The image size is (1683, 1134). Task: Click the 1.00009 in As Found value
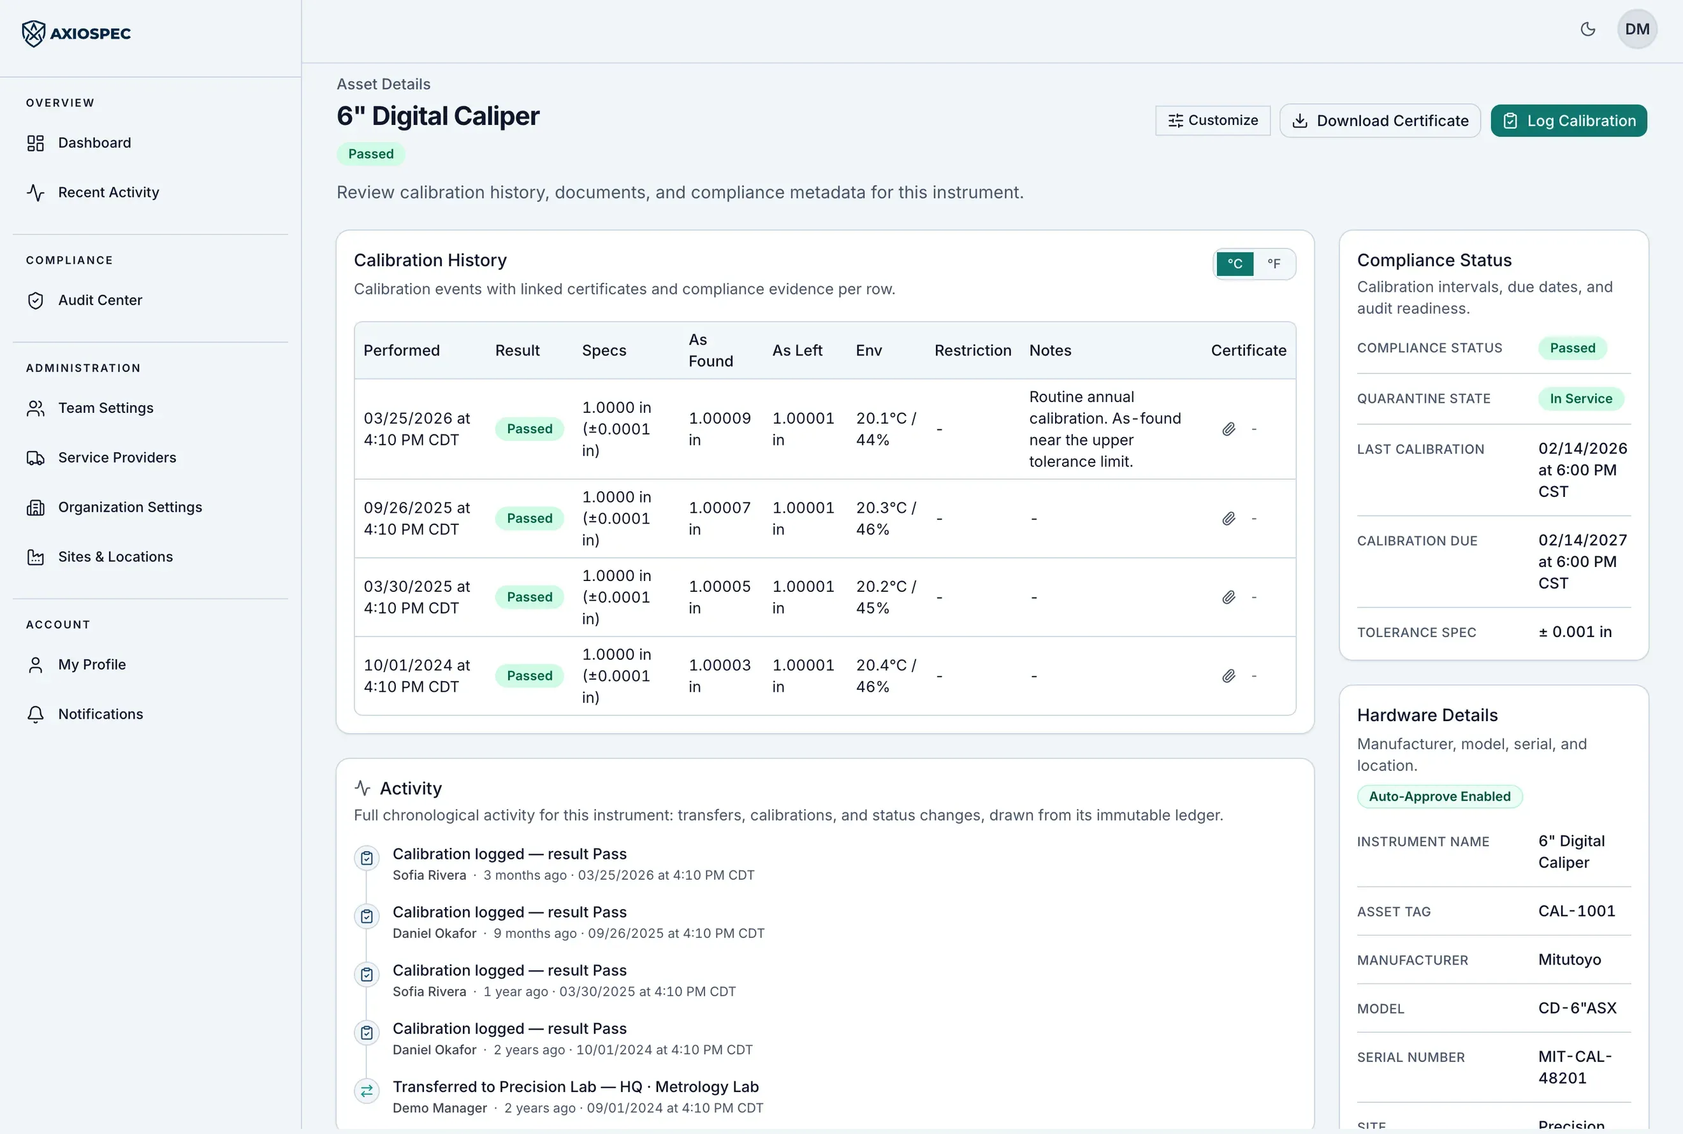click(x=719, y=429)
